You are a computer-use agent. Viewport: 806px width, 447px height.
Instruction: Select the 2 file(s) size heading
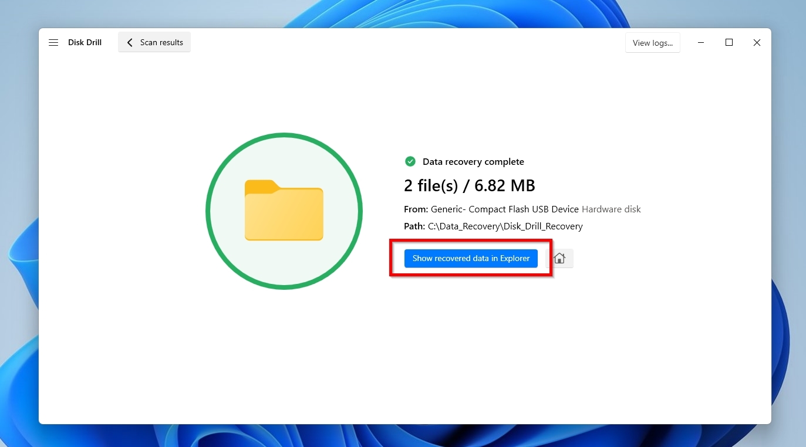point(469,185)
